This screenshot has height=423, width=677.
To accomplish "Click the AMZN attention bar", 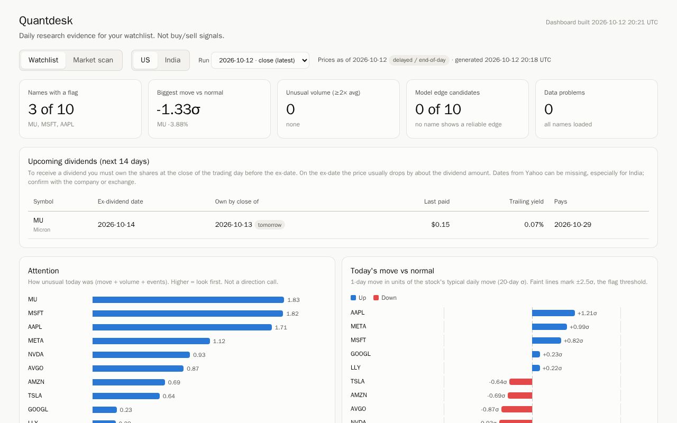I will (x=129, y=382).
